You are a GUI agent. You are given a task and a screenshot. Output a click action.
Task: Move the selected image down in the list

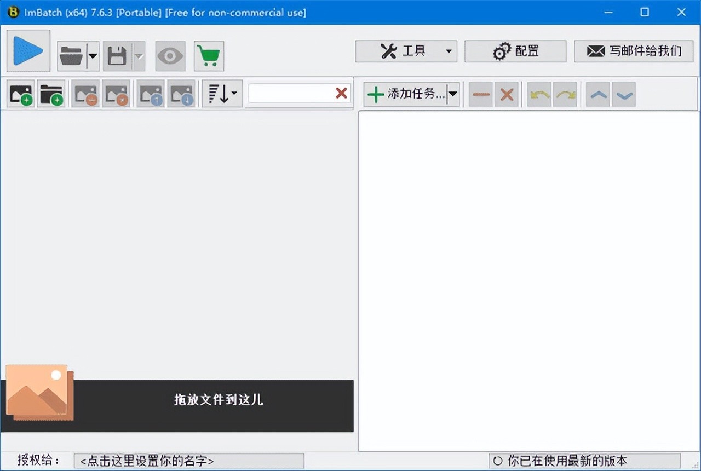click(181, 94)
